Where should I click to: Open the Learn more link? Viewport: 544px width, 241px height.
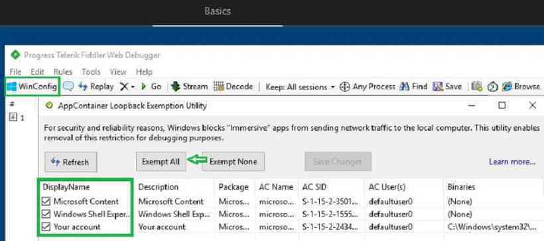pyautogui.click(x=512, y=162)
